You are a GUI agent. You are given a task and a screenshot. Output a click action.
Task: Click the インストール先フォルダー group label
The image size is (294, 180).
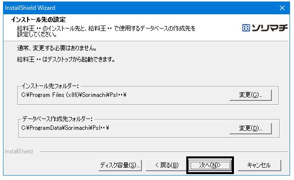coord(50,86)
